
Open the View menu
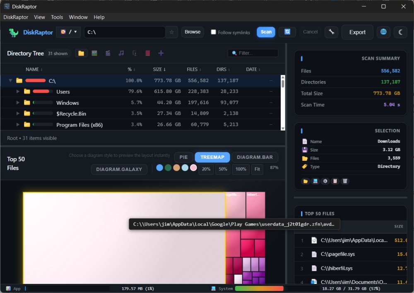coord(39,17)
